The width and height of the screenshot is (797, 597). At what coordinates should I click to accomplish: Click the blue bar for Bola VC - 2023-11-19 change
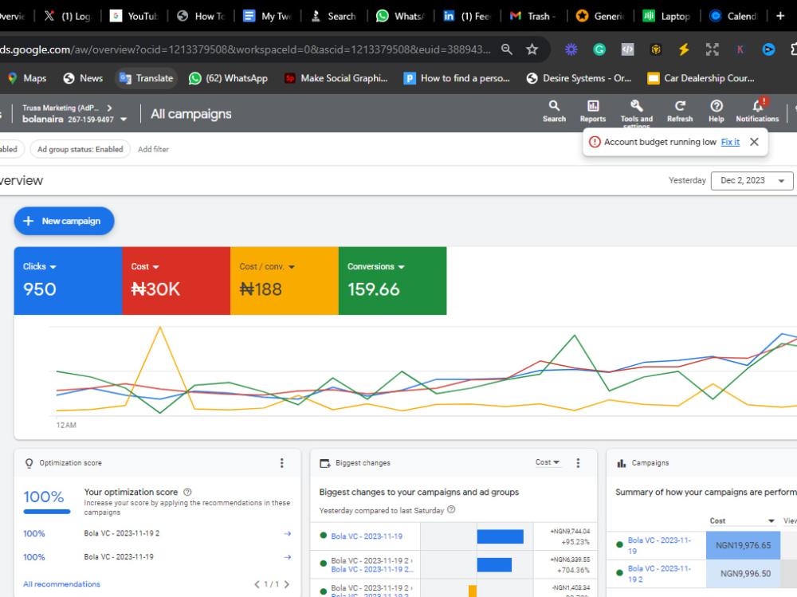[501, 536]
